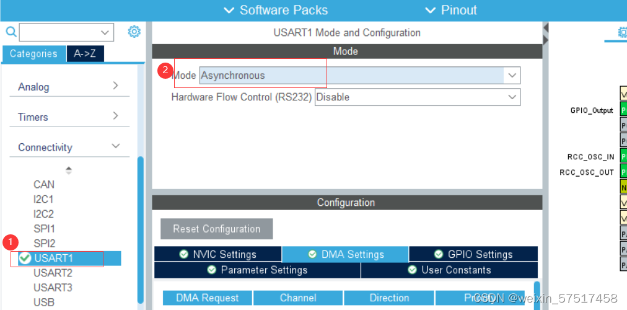Click the pinout view chip icon
627x310 pixels.
click(x=622, y=32)
